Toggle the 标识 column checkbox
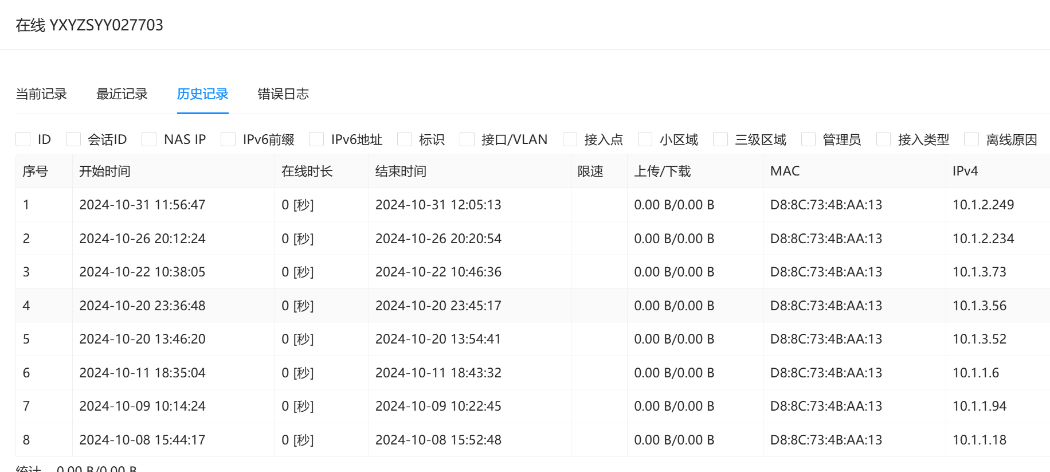The image size is (1050, 472). 405,139
